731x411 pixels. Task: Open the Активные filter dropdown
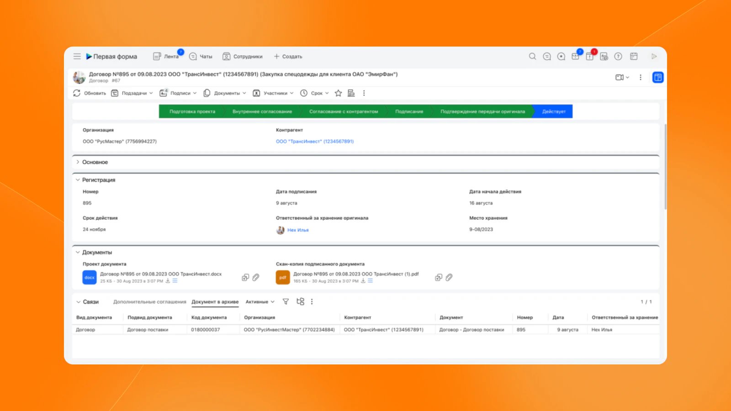click(x=260, y=302)
